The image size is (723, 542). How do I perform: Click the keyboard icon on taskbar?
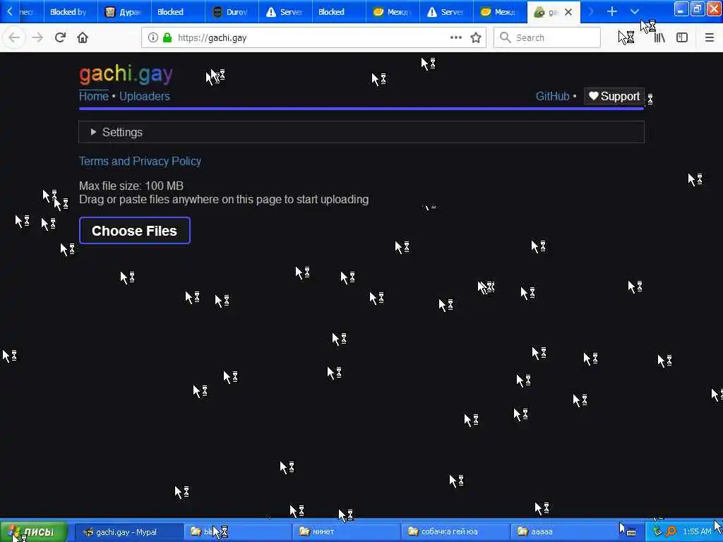pyautogui.click(x=631, y=532)
